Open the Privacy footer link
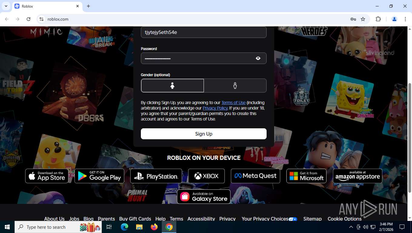 pos(228,218)
